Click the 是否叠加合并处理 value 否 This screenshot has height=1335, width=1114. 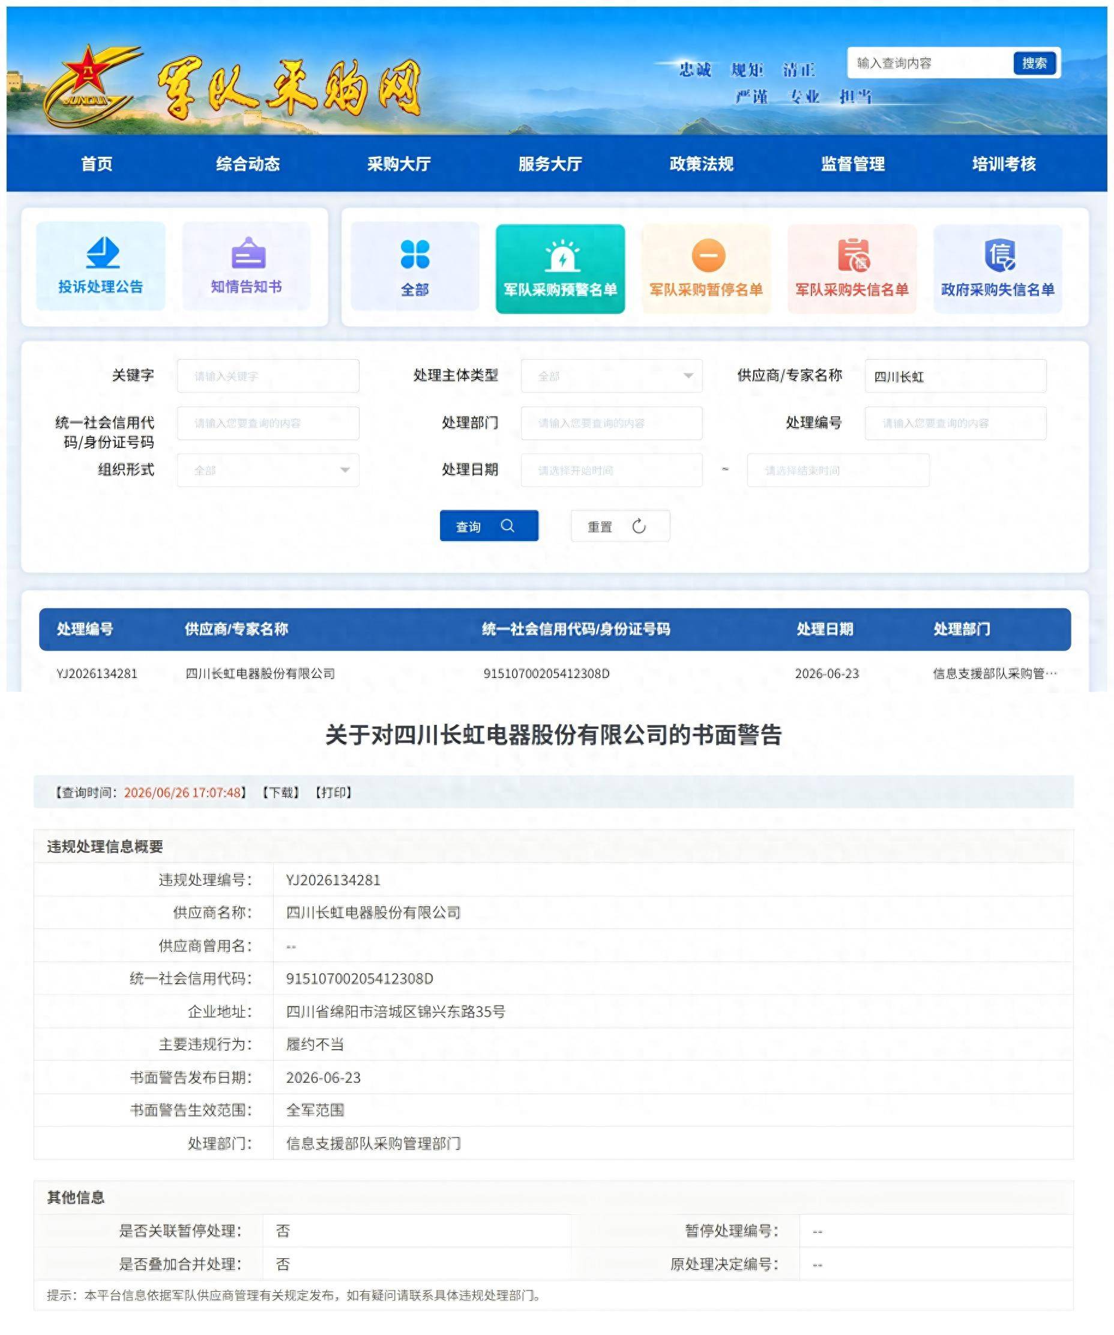283,1264
